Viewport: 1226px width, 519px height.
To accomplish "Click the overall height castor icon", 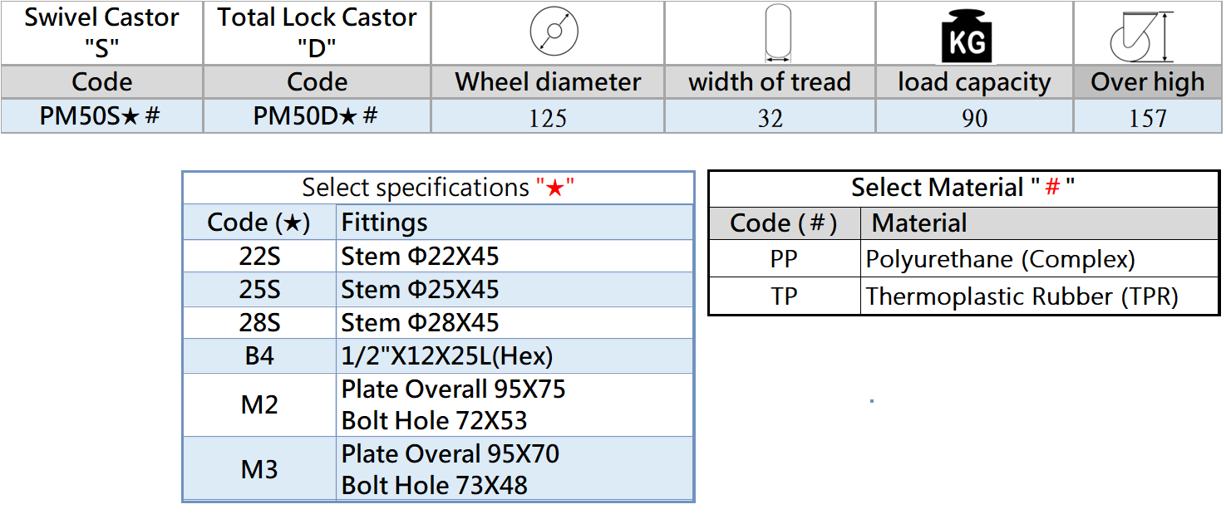I will pos(1141,37).
